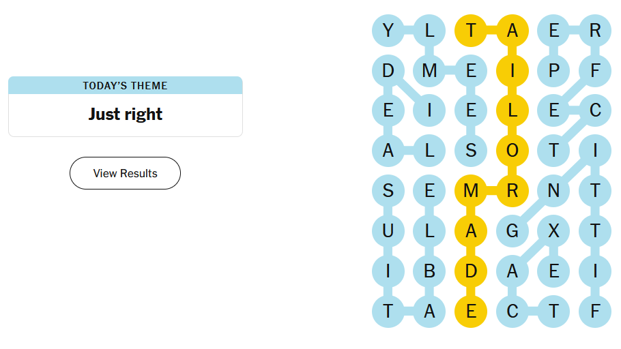The height and width of the screenshot is (349, 621).
Task: Select the yellow letter I tile
Action: 512,70
